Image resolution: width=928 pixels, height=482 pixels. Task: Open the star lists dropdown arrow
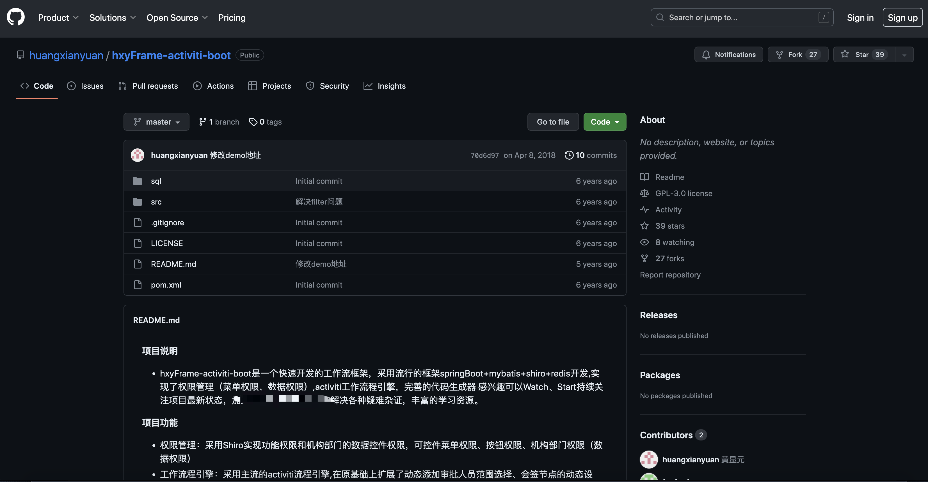coord(904,55)
